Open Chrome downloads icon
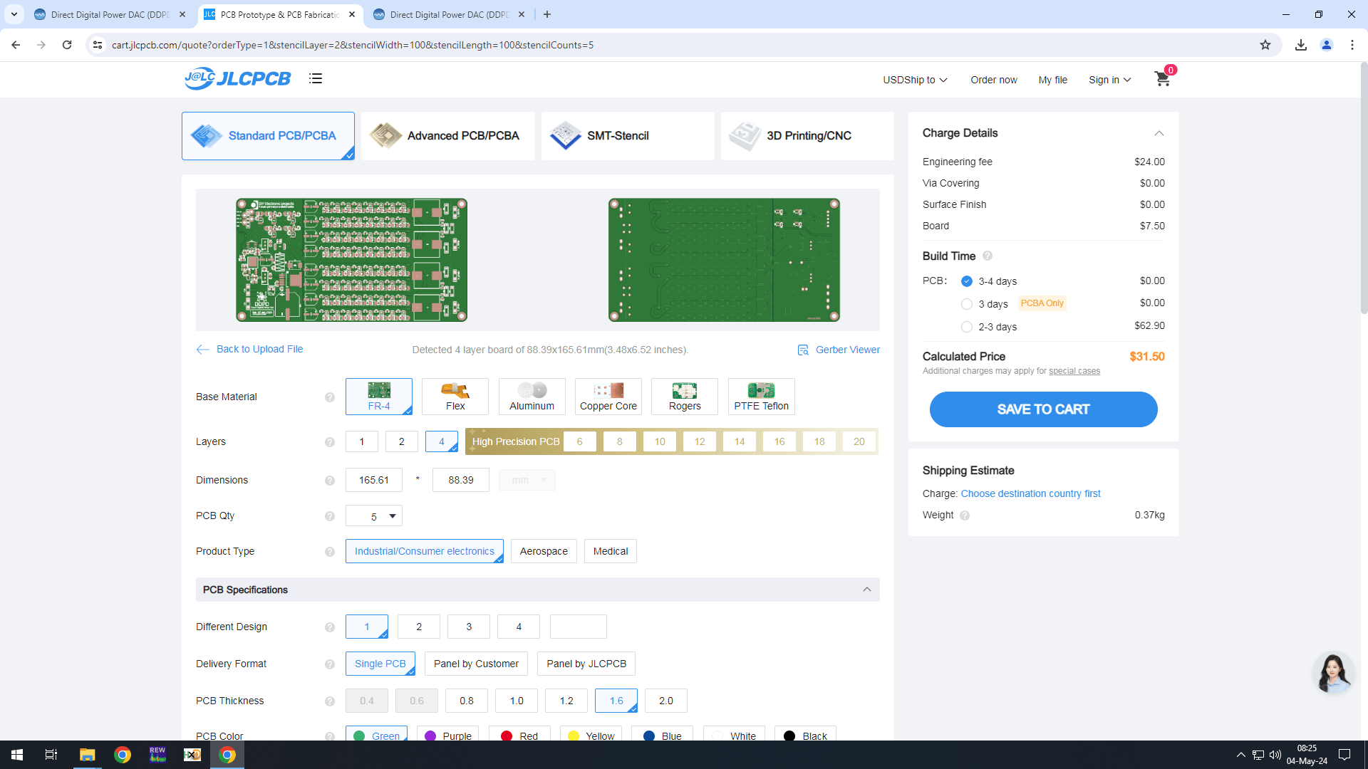 (x=1301, y=45)
